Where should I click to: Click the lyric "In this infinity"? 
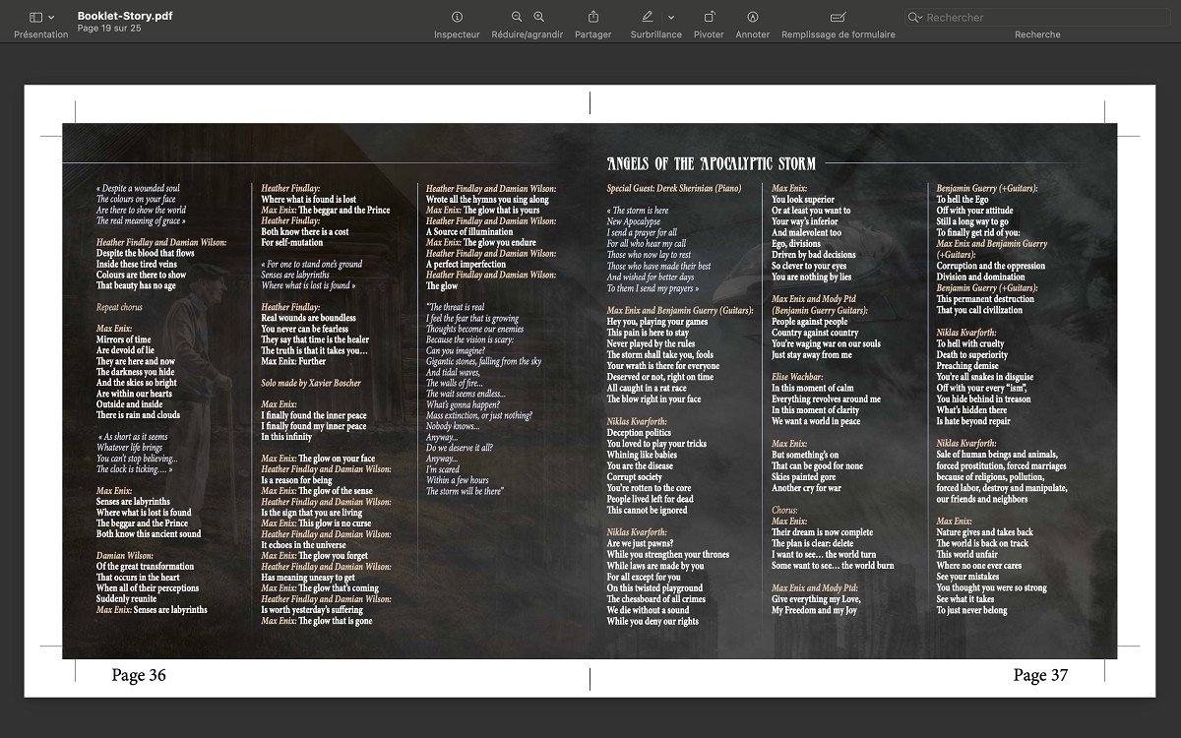pyautogui.click(x=286, y=437)
